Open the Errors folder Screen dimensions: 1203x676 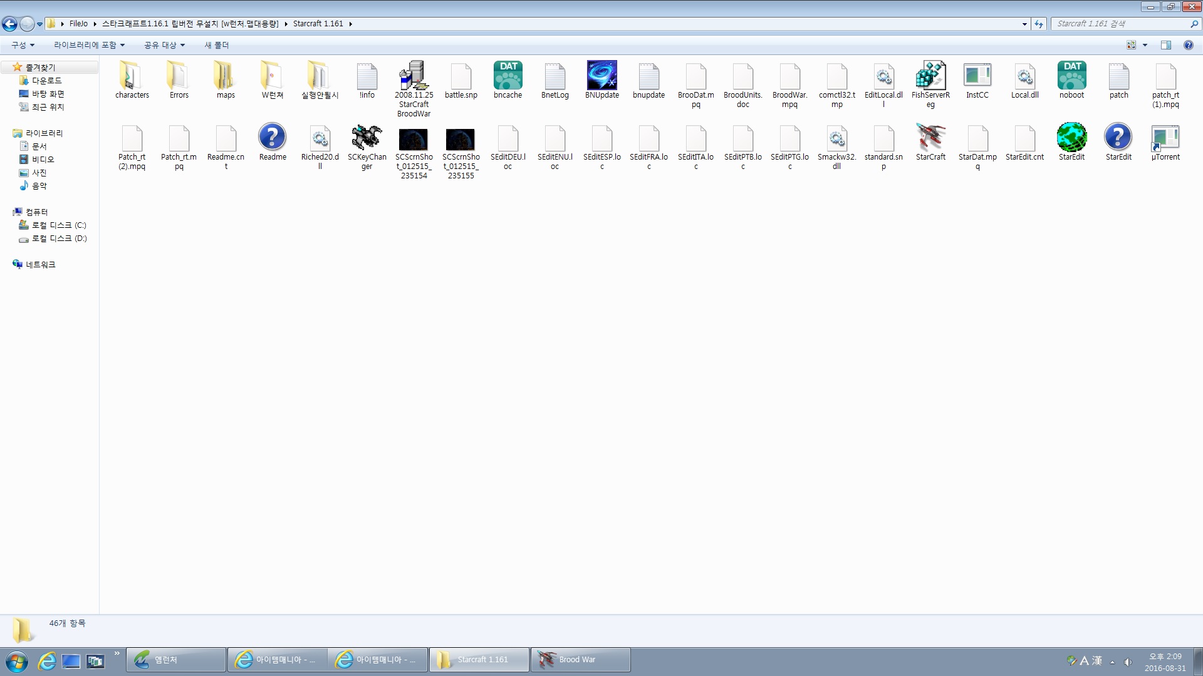[179, 80]
